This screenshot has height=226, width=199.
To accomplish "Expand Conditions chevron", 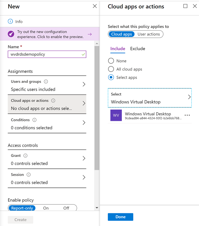I will pos(84,123).
